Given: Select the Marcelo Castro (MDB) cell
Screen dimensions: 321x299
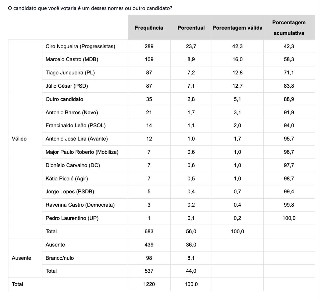Looking at the screenshot, I should (72, 59).
